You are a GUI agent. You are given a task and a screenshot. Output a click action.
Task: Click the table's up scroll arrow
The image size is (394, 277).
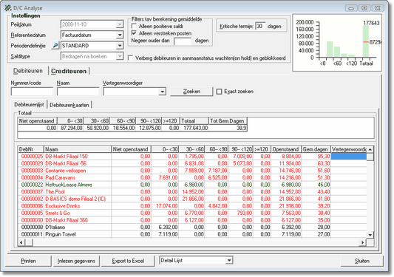point(370,149)
